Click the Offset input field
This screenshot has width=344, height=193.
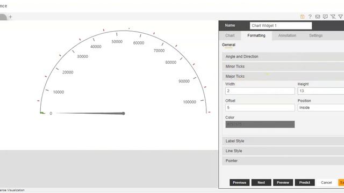tap(260, 107)
